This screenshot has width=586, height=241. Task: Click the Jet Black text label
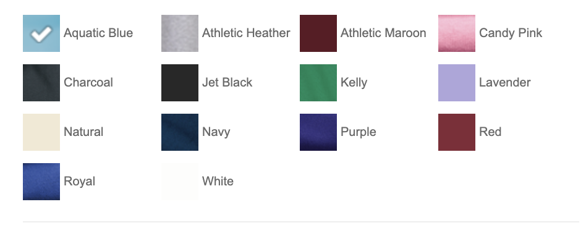[227, 82]
